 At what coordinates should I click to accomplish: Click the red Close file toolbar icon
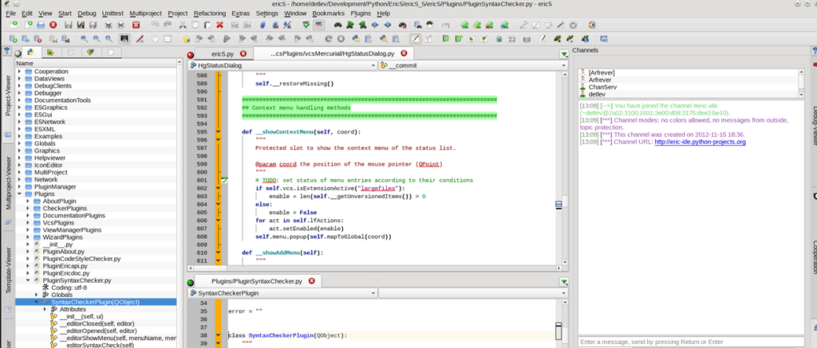tap(53, 25)
